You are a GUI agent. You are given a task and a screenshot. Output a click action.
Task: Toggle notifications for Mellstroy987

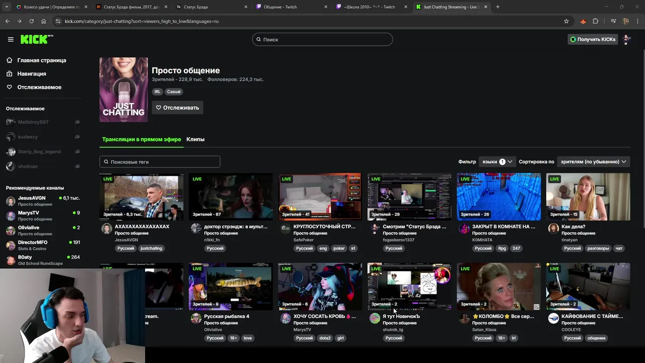pos(77,122)
